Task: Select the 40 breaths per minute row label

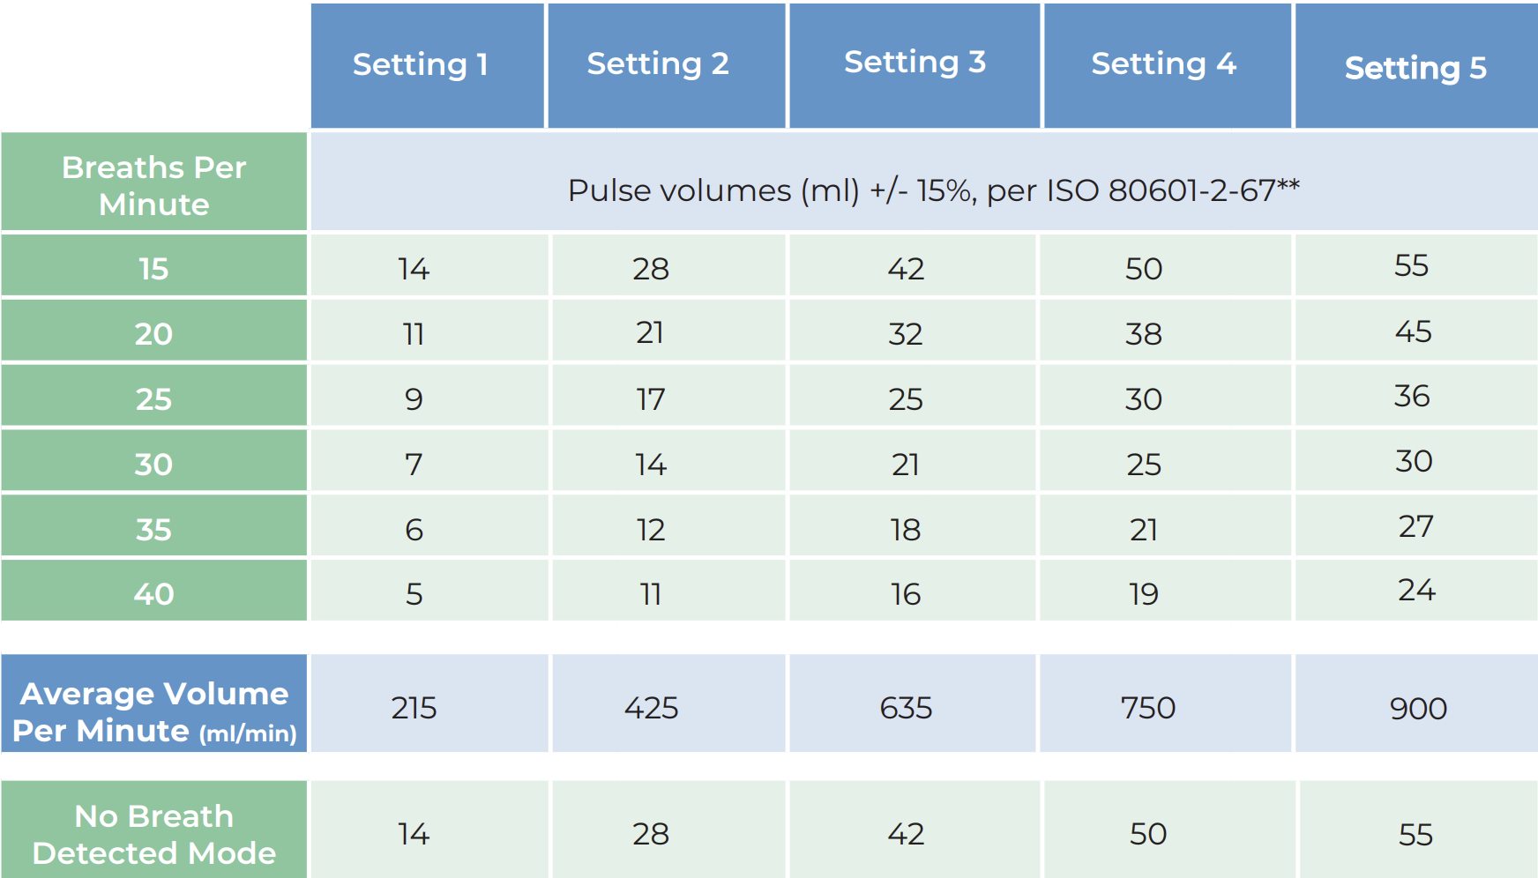Action: pos(153,593)
